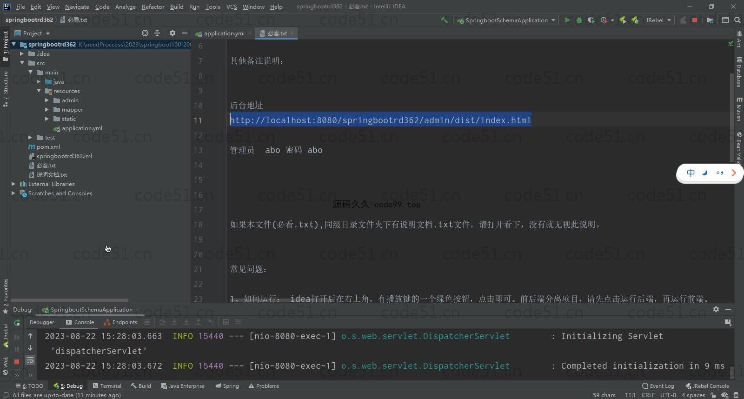Open the Terminal tool window
This screenshot has width=744, height=399.
coord(107,386)
